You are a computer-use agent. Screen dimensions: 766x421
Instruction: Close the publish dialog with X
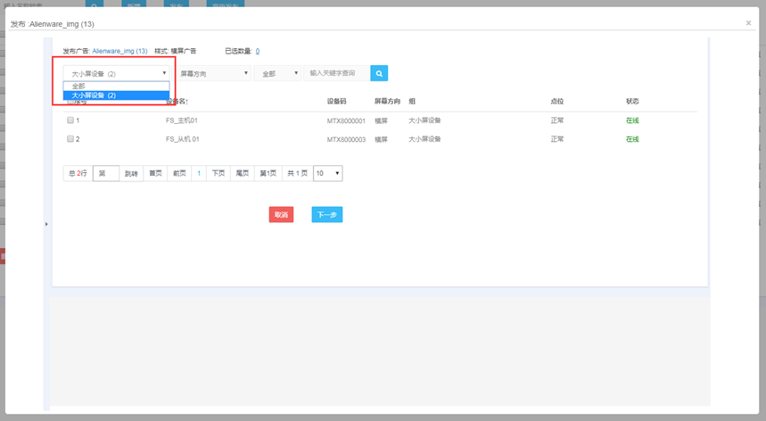748,23
